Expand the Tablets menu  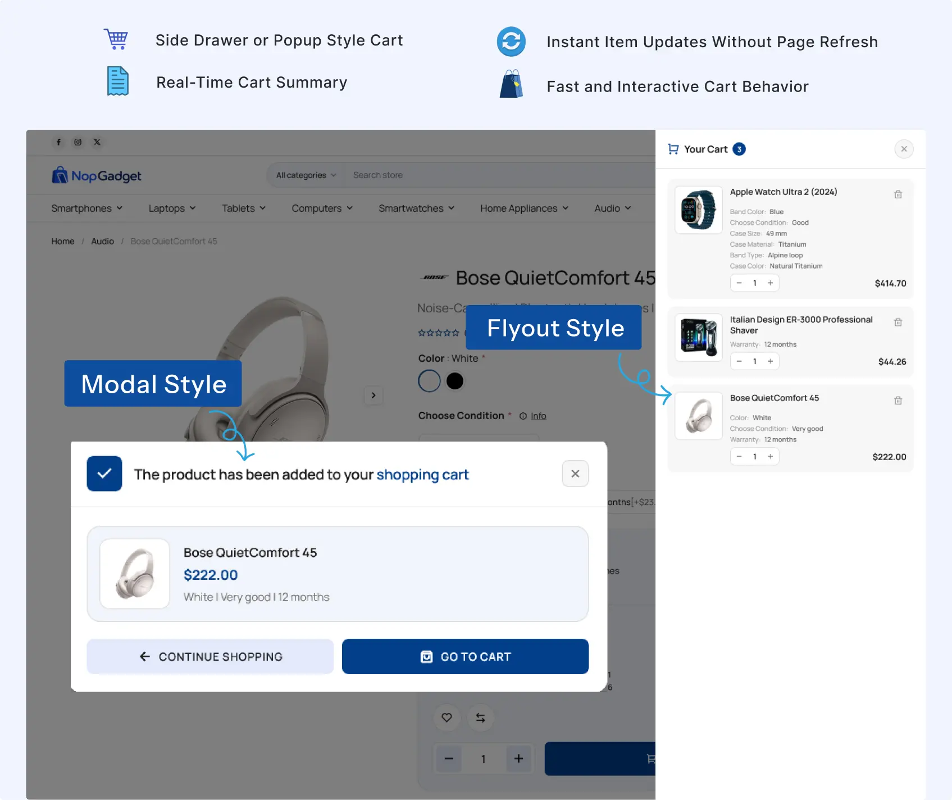[244, 208]
